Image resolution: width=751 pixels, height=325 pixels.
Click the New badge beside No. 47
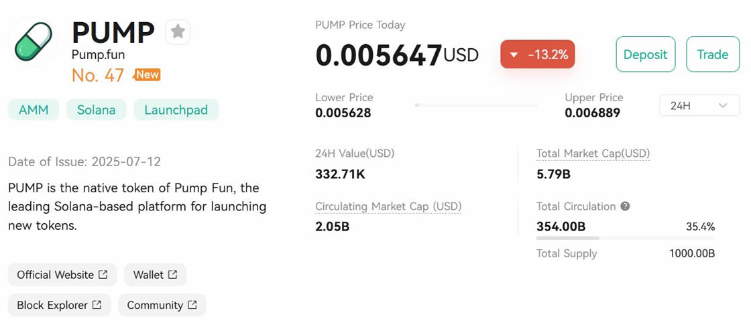(147, 74)
